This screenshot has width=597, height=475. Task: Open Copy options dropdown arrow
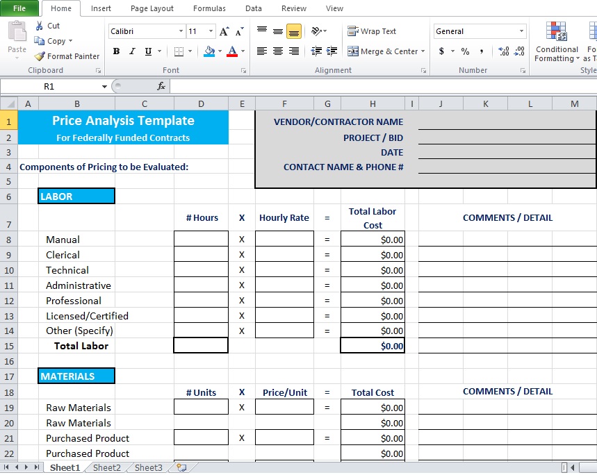[x=70, y=41]
